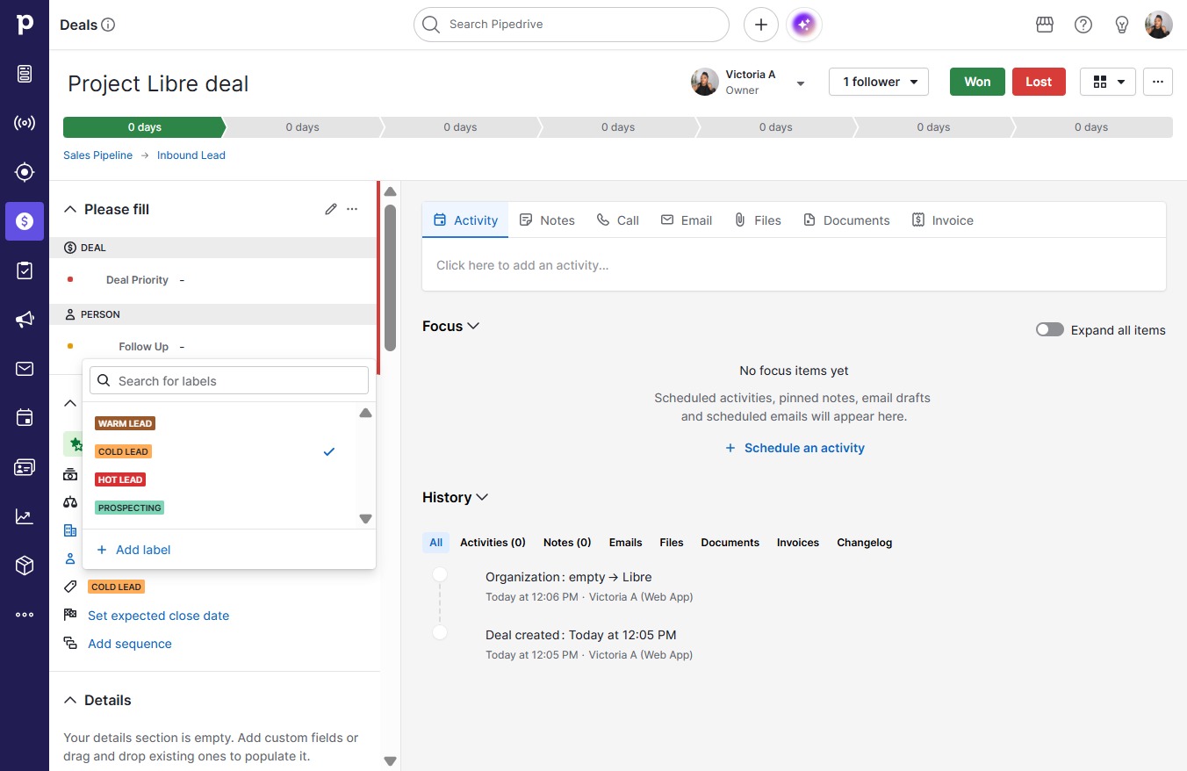Open Campaigns megaphone icon in sidebar
Viewport: 1187px width, 771px height.
click(25, 320)
